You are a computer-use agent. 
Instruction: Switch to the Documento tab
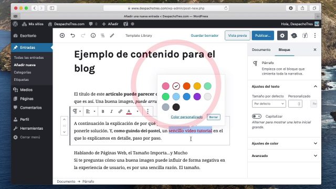point(261,50)
